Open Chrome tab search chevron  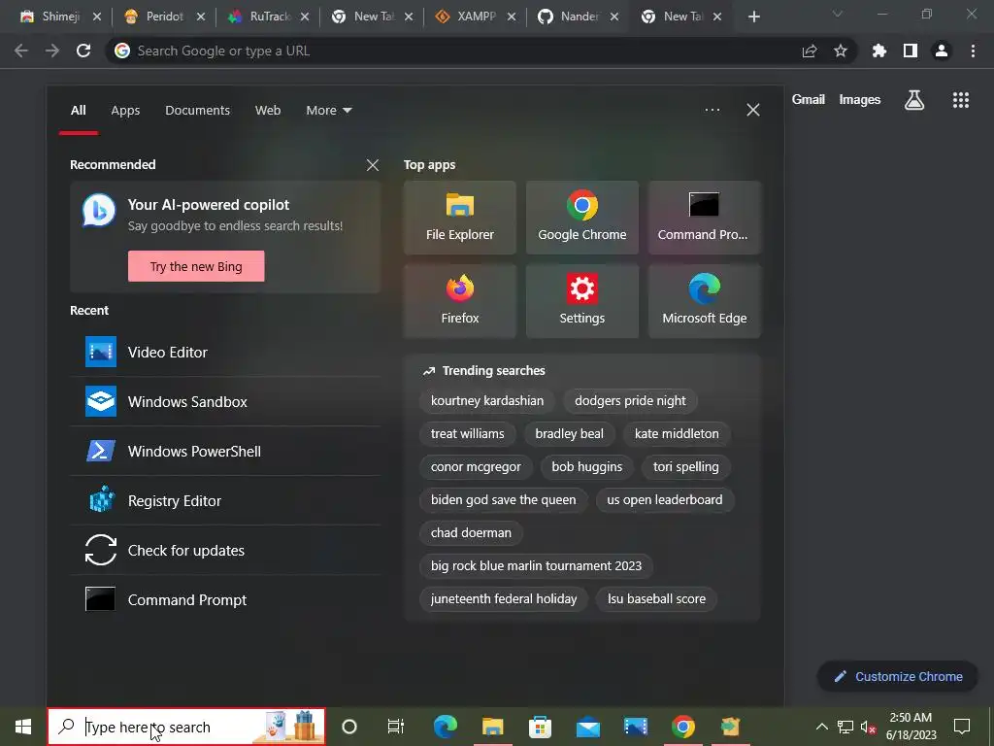838,14
